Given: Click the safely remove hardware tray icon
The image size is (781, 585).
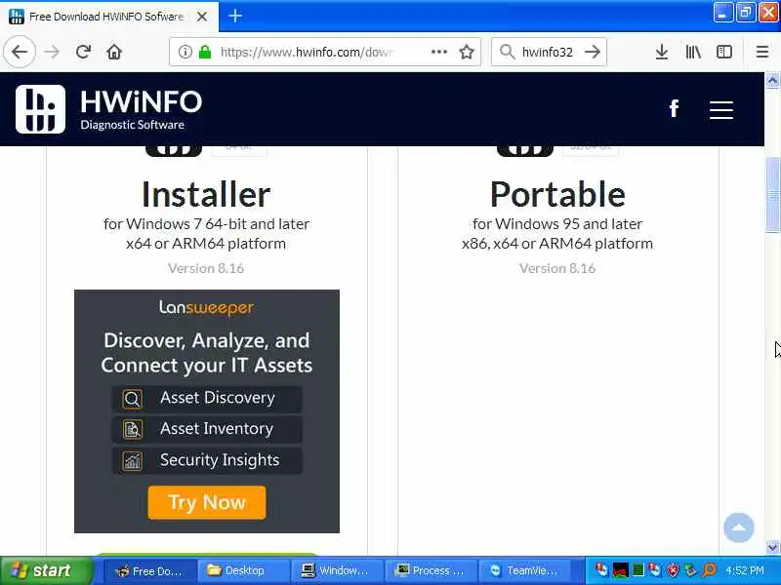Looking at the screenshot, I should (691, 570).
